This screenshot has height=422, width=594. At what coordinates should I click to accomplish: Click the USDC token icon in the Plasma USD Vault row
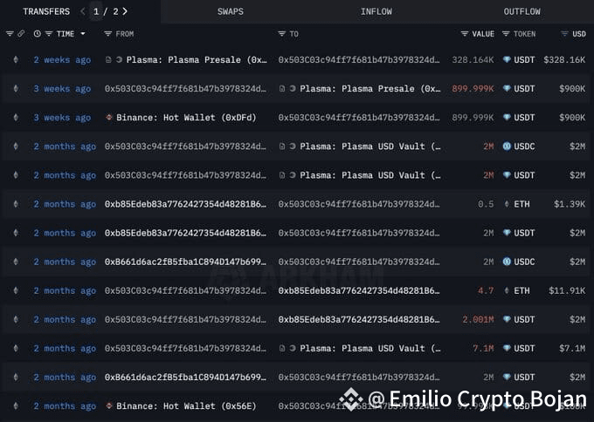pos(507,146)
